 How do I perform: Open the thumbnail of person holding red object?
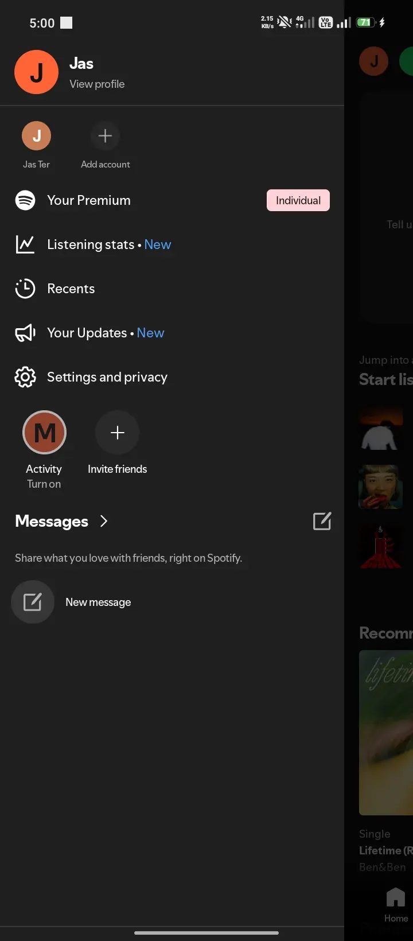point(381,487)
